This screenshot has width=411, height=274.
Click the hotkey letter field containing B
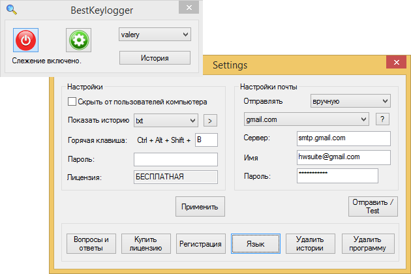pos(206,140)
